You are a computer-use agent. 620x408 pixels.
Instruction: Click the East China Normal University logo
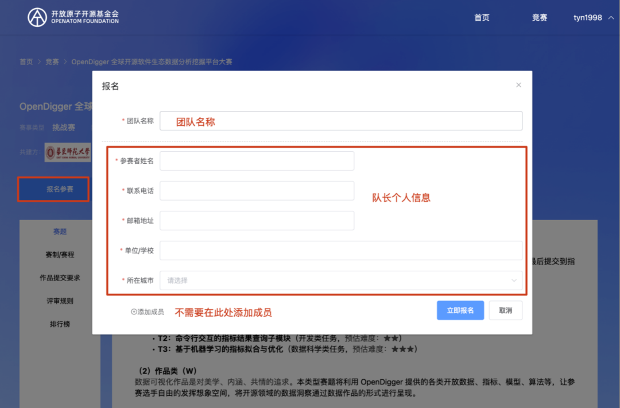click(x=68, y=152)
